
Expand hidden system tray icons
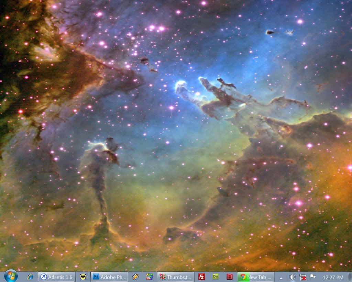281,277
